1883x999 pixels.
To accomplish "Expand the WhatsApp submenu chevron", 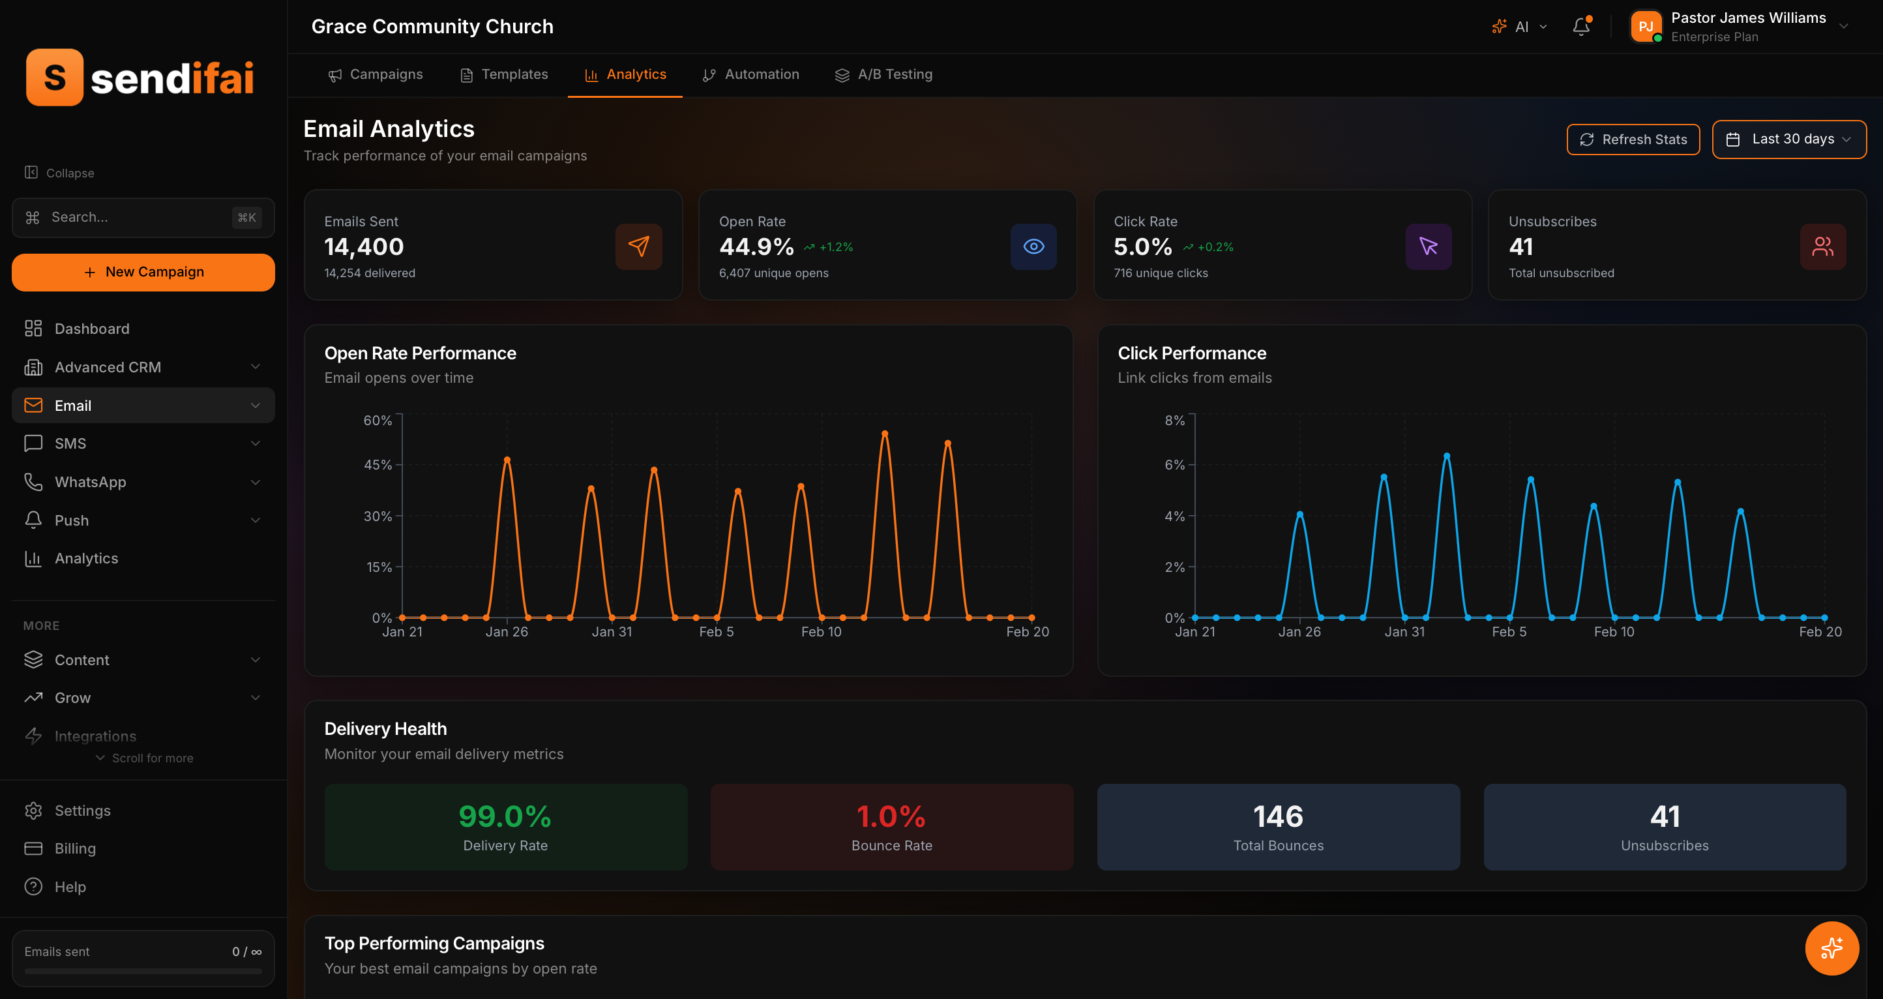I will pos(255,482).
